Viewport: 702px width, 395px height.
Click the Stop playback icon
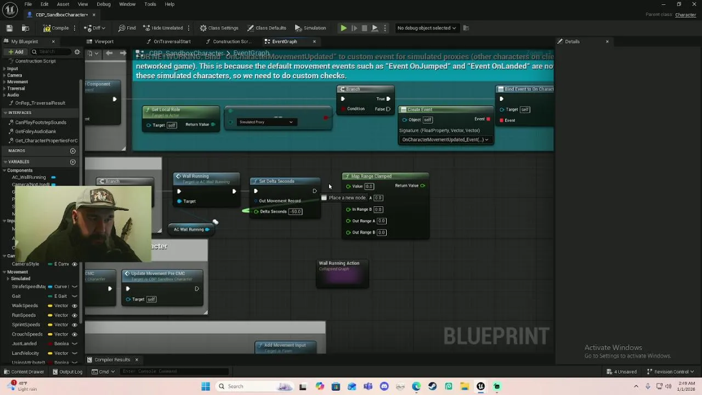coord(364,28)
